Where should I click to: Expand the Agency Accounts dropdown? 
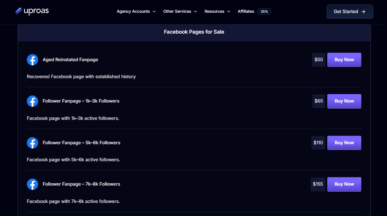[136, 12]
